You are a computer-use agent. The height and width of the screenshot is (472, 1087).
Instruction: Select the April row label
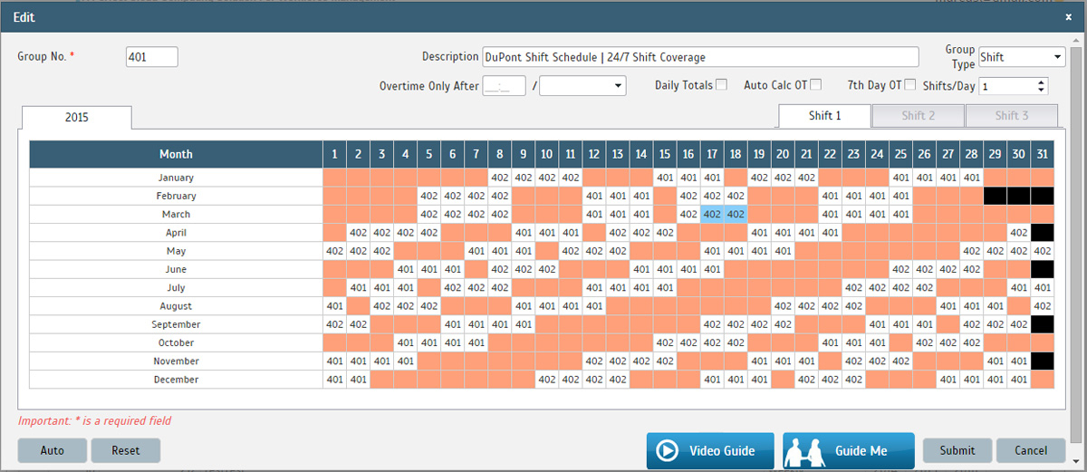[x=177, y=233]
